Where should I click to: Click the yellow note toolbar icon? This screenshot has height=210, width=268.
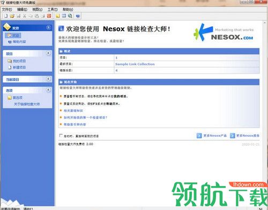pos(58,16)
